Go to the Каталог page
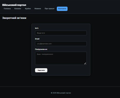 18,9
